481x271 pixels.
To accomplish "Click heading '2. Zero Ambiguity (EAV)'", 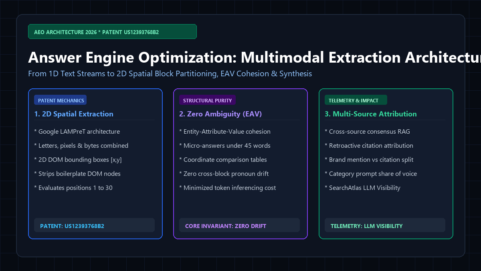I will (220, 114).
